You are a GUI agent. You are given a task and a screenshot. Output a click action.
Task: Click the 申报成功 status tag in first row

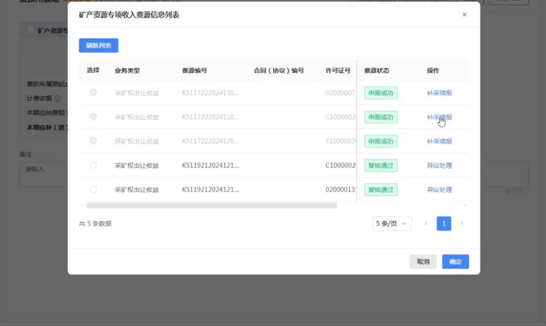(380, 93)
